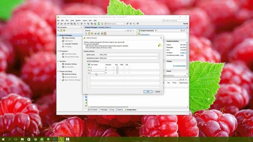Open the Layout menu
The image size is (253, 142).
click(85, 21)
